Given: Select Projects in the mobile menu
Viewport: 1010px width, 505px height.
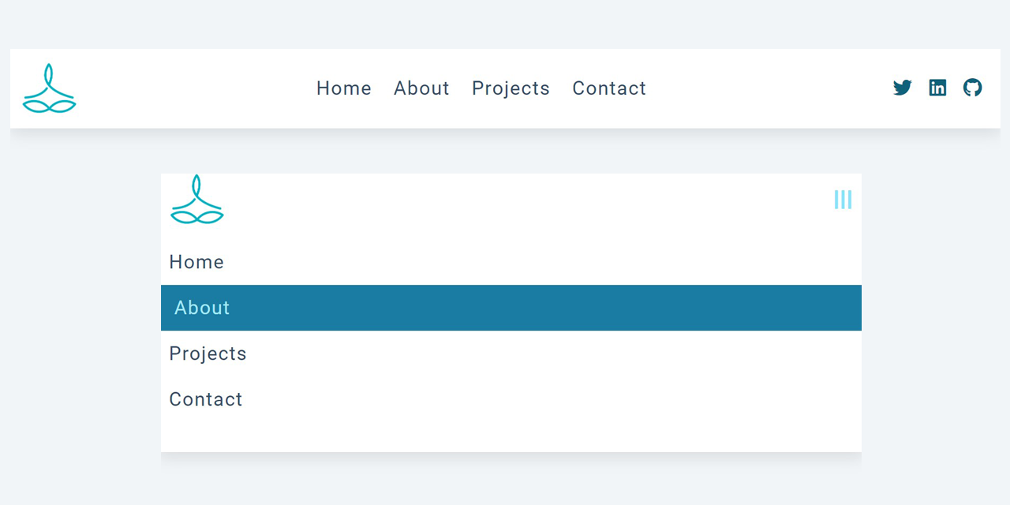Looking at the screenshot, I should (208, 353).
